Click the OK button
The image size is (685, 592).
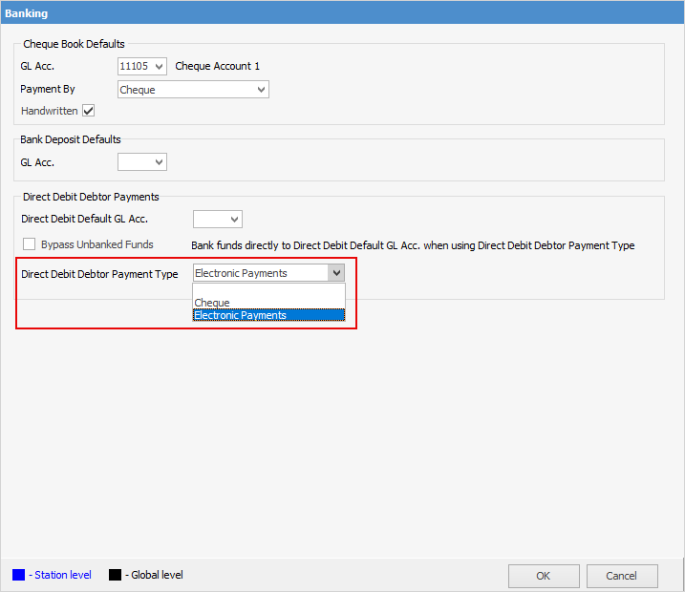coord(544,576)
